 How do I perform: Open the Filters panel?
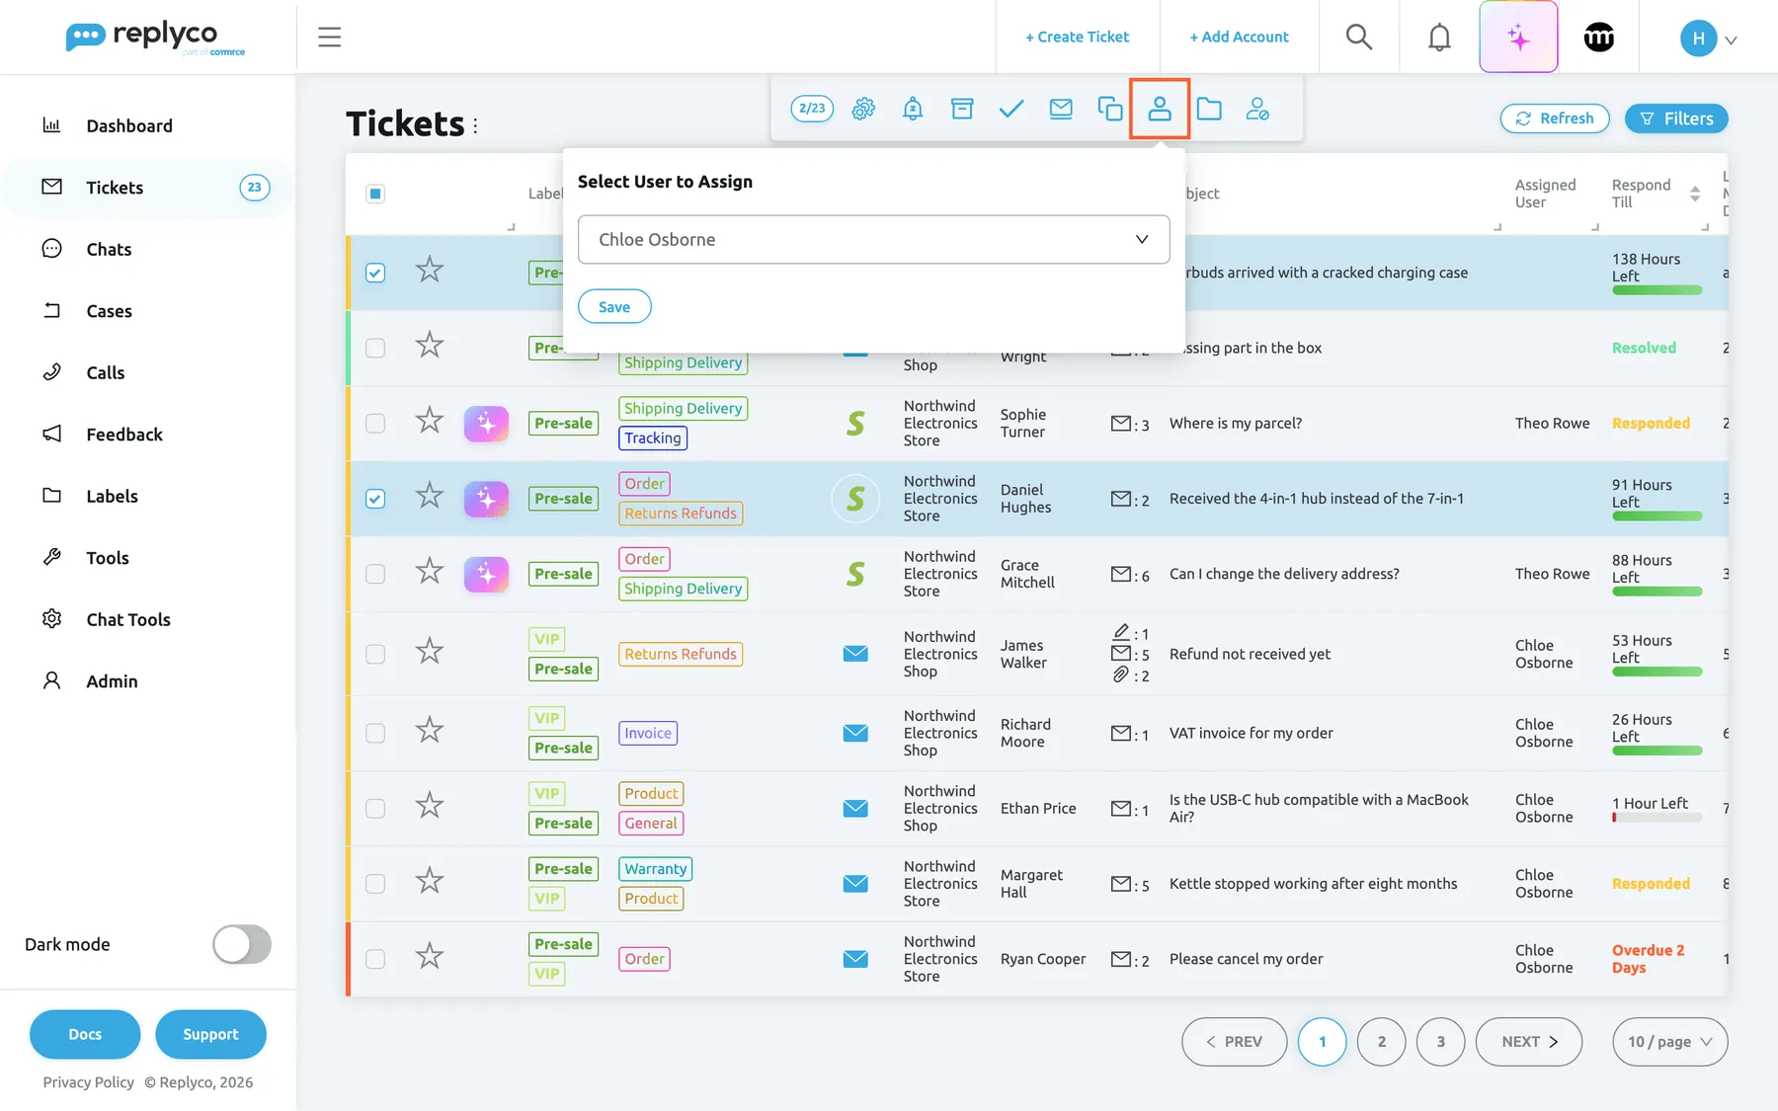(x=1676, y=119)
